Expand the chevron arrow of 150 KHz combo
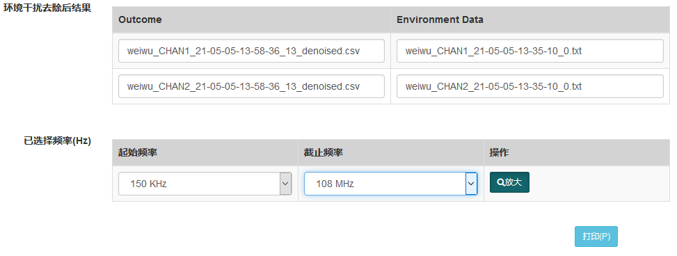This screenshot has width=677, height=256. 285,184
